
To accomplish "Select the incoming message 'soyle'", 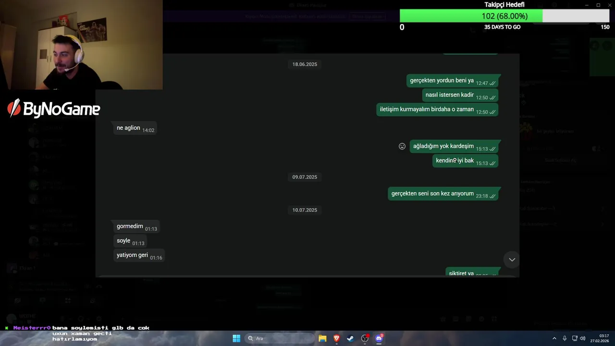I will coord(130,241).
